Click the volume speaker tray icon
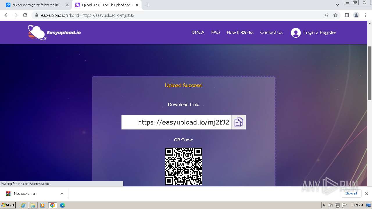Screen dimensions: 372x209 pos(330,205)
